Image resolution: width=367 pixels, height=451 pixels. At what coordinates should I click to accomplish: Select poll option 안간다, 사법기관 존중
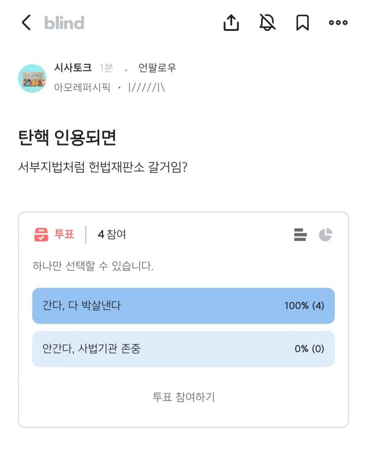pyautogui.click(x=183, y=349)
